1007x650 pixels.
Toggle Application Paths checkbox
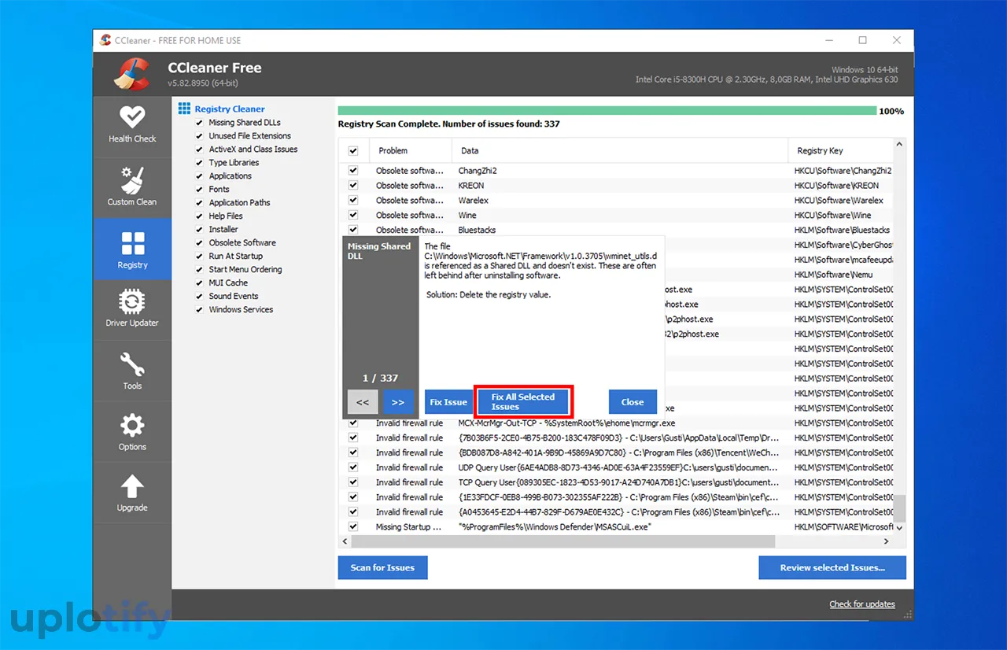(199, 203)
